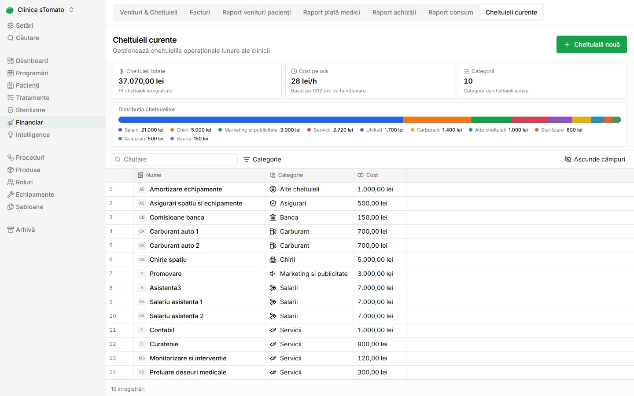Viewport: 634px width, 396px height.
Task: Select the Raport plată medici tab
Action: pyautogui.click(x=332, y=12)
